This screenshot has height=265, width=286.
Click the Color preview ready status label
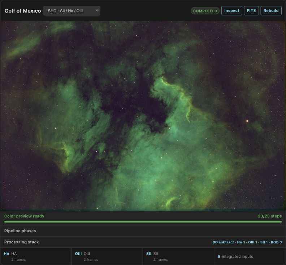[24, 216]
